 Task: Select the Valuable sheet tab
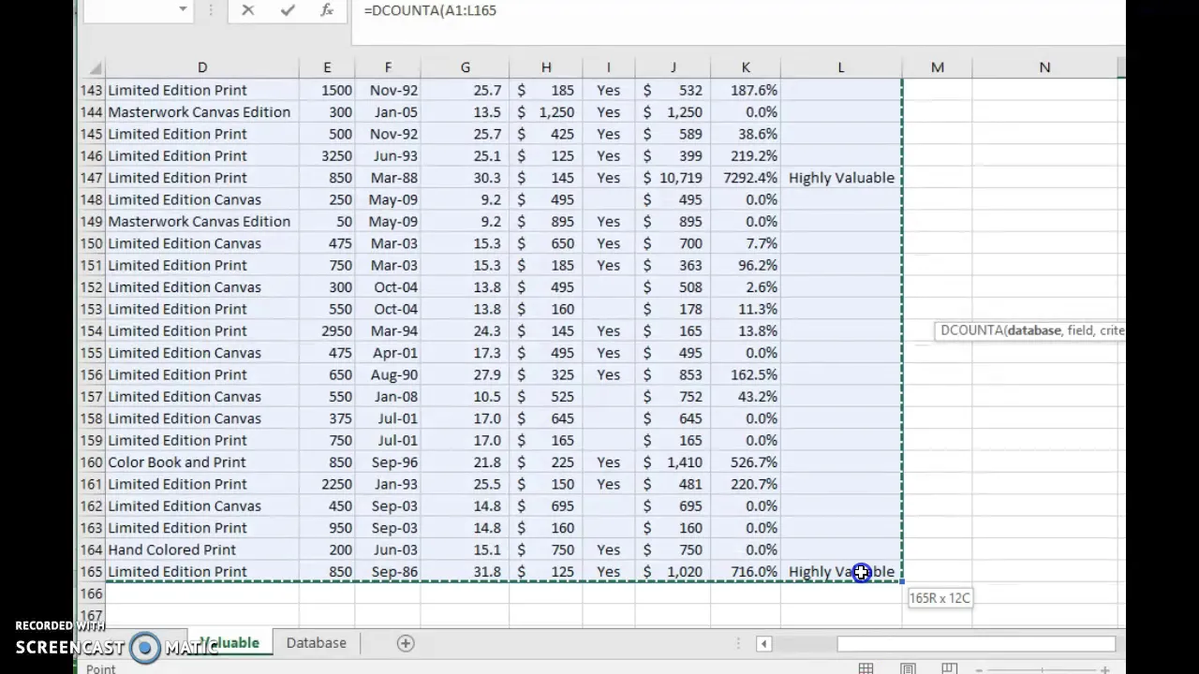pos(229,643)
